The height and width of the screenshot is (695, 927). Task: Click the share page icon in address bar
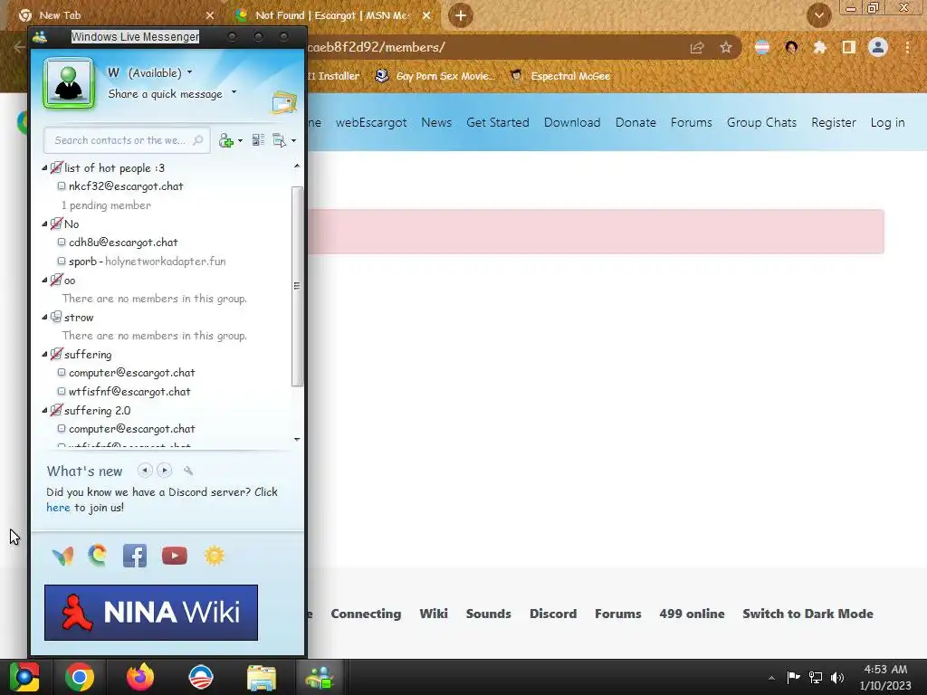(x=697, y=47)
